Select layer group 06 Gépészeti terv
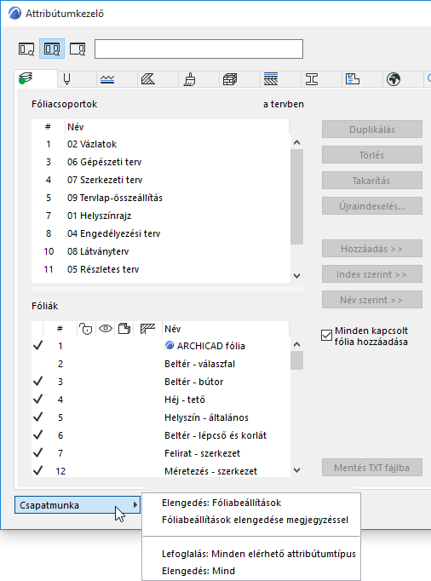 click(x=160, y=162)
